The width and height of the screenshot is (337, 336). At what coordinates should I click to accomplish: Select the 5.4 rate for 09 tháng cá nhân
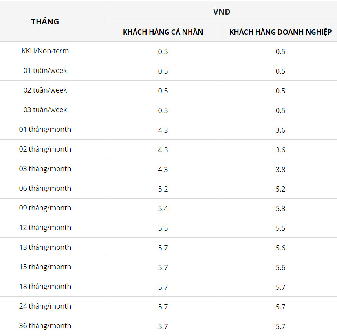pos(163,209)
